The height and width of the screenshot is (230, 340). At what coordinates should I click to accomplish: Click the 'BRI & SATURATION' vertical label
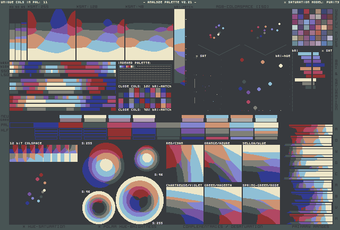pos(336,85)
